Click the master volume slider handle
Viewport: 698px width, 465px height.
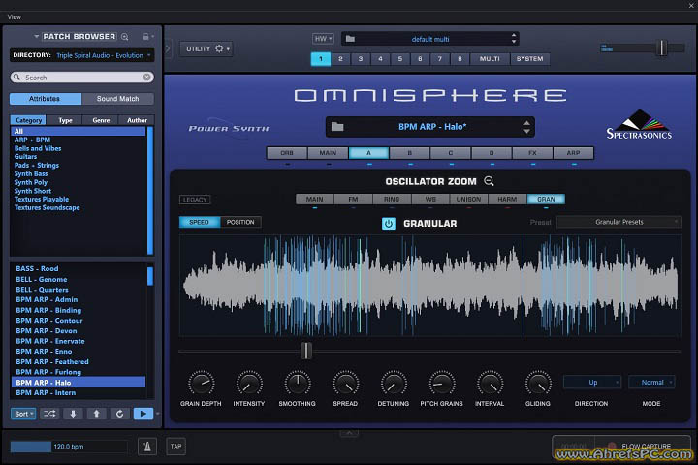[662, 47]
